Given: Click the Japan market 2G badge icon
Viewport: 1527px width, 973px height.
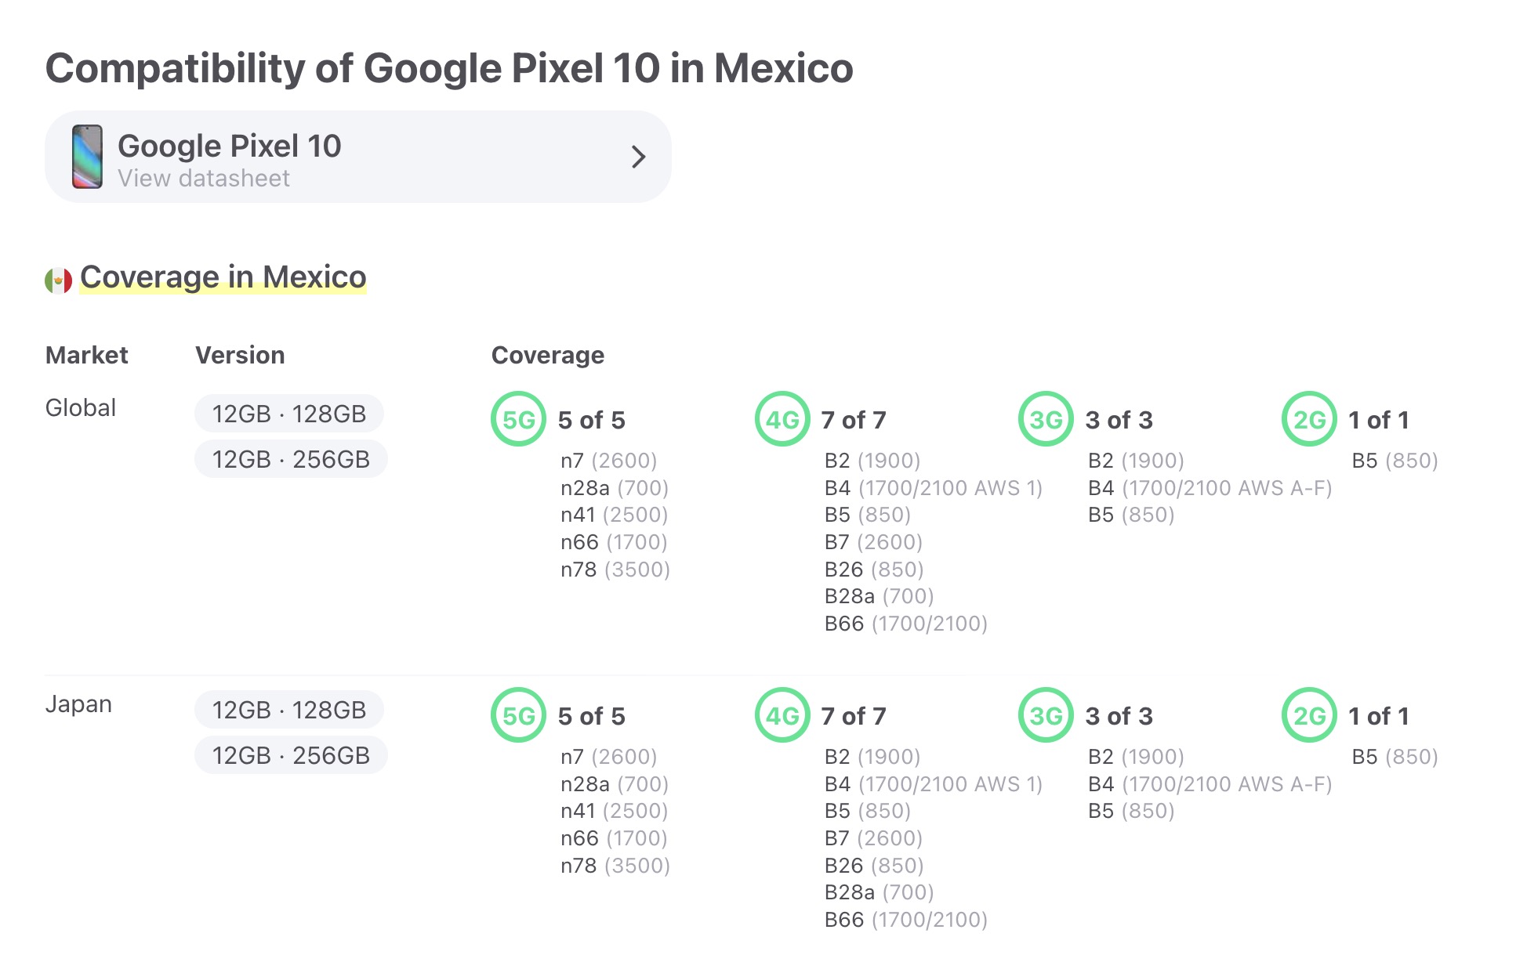Looking at the screenshot, I should pos(1308,715).
